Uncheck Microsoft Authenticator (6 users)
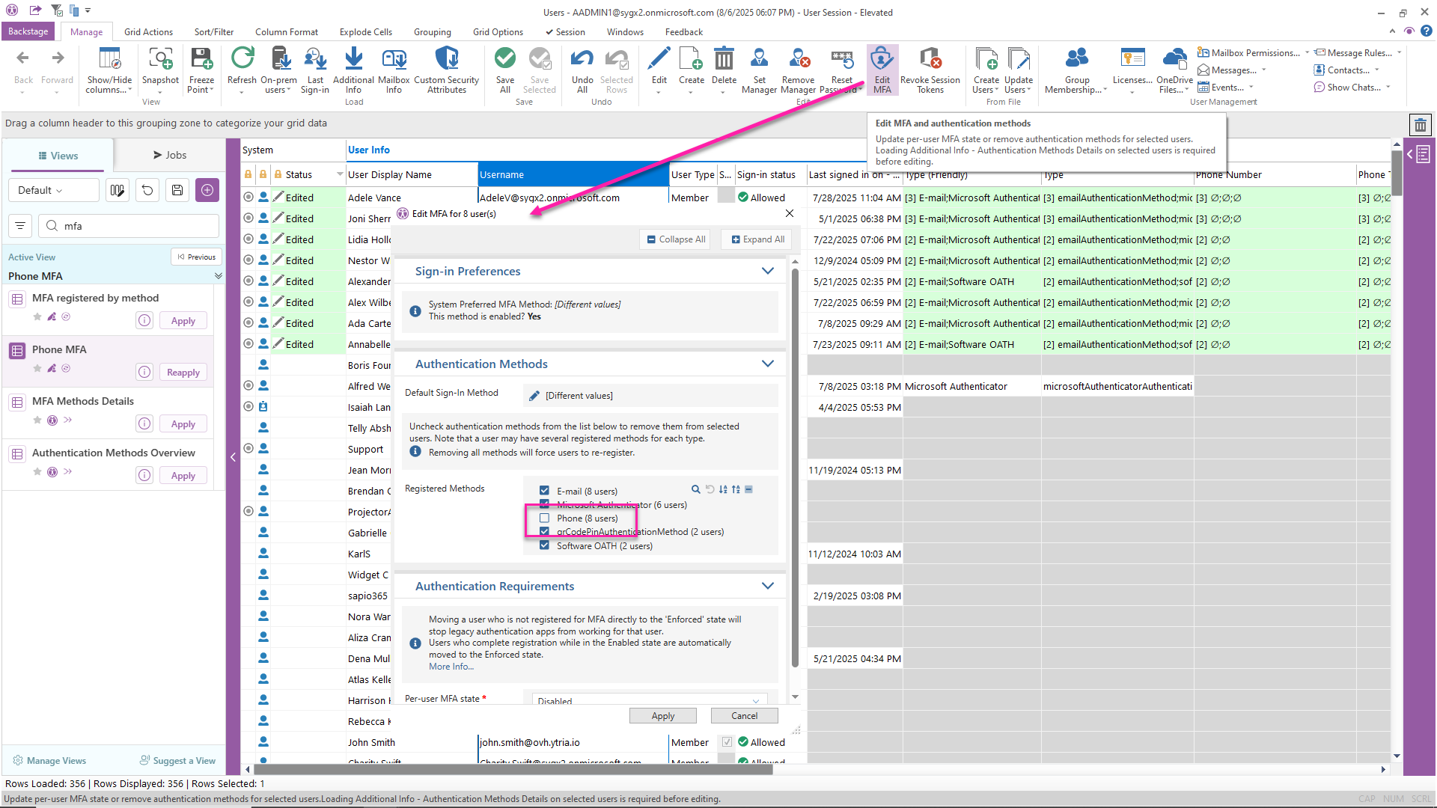Viewport: 1437px width, 808px height. (544, 504)
